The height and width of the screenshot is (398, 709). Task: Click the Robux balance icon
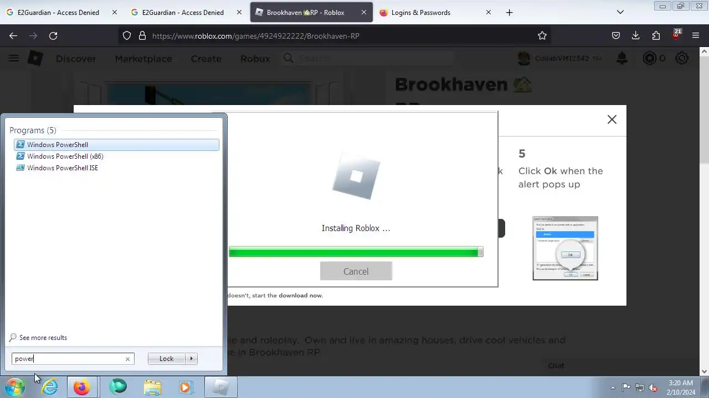click(649, 58)
